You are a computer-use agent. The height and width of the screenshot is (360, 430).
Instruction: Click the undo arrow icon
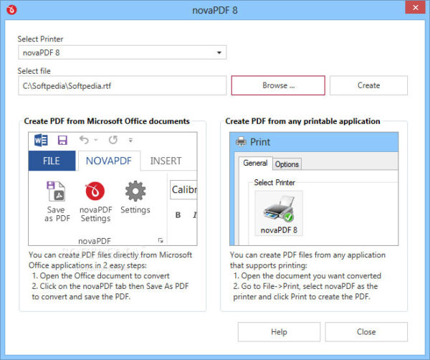(85, 140)
